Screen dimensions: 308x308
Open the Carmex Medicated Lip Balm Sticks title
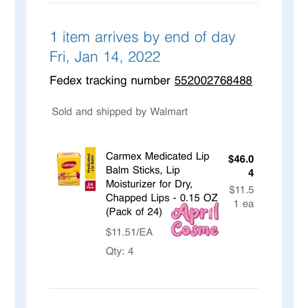coord(158,156)
